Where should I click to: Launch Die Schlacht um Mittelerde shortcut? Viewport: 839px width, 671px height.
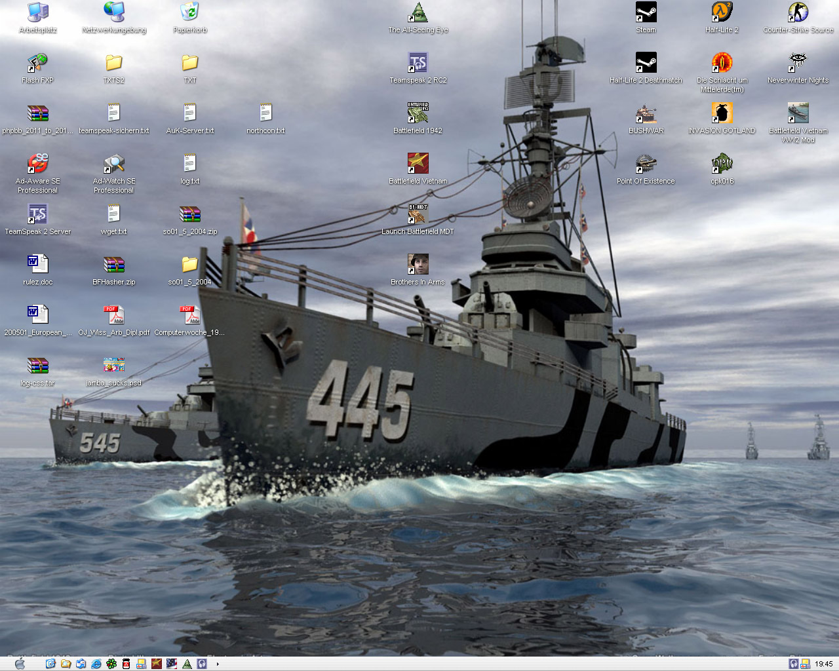click(722, 73)
